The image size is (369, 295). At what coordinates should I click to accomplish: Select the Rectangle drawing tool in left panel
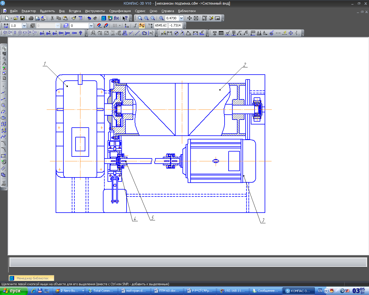(x=3, y=156)
